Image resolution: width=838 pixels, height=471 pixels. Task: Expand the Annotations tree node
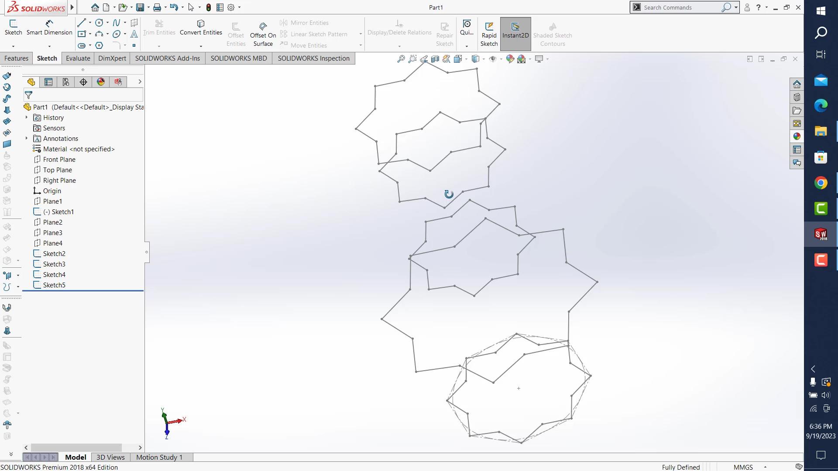[x=27, y=138]
